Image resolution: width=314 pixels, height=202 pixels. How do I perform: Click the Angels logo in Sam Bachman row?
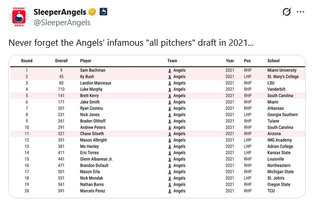(170, 70)
